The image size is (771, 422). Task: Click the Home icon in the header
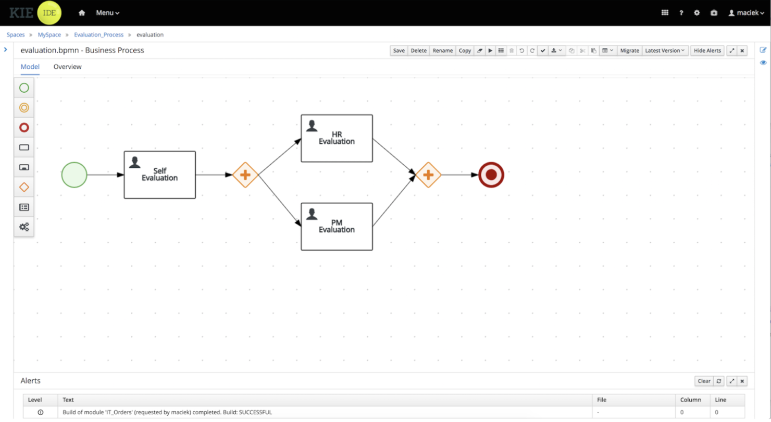(82, 13)
